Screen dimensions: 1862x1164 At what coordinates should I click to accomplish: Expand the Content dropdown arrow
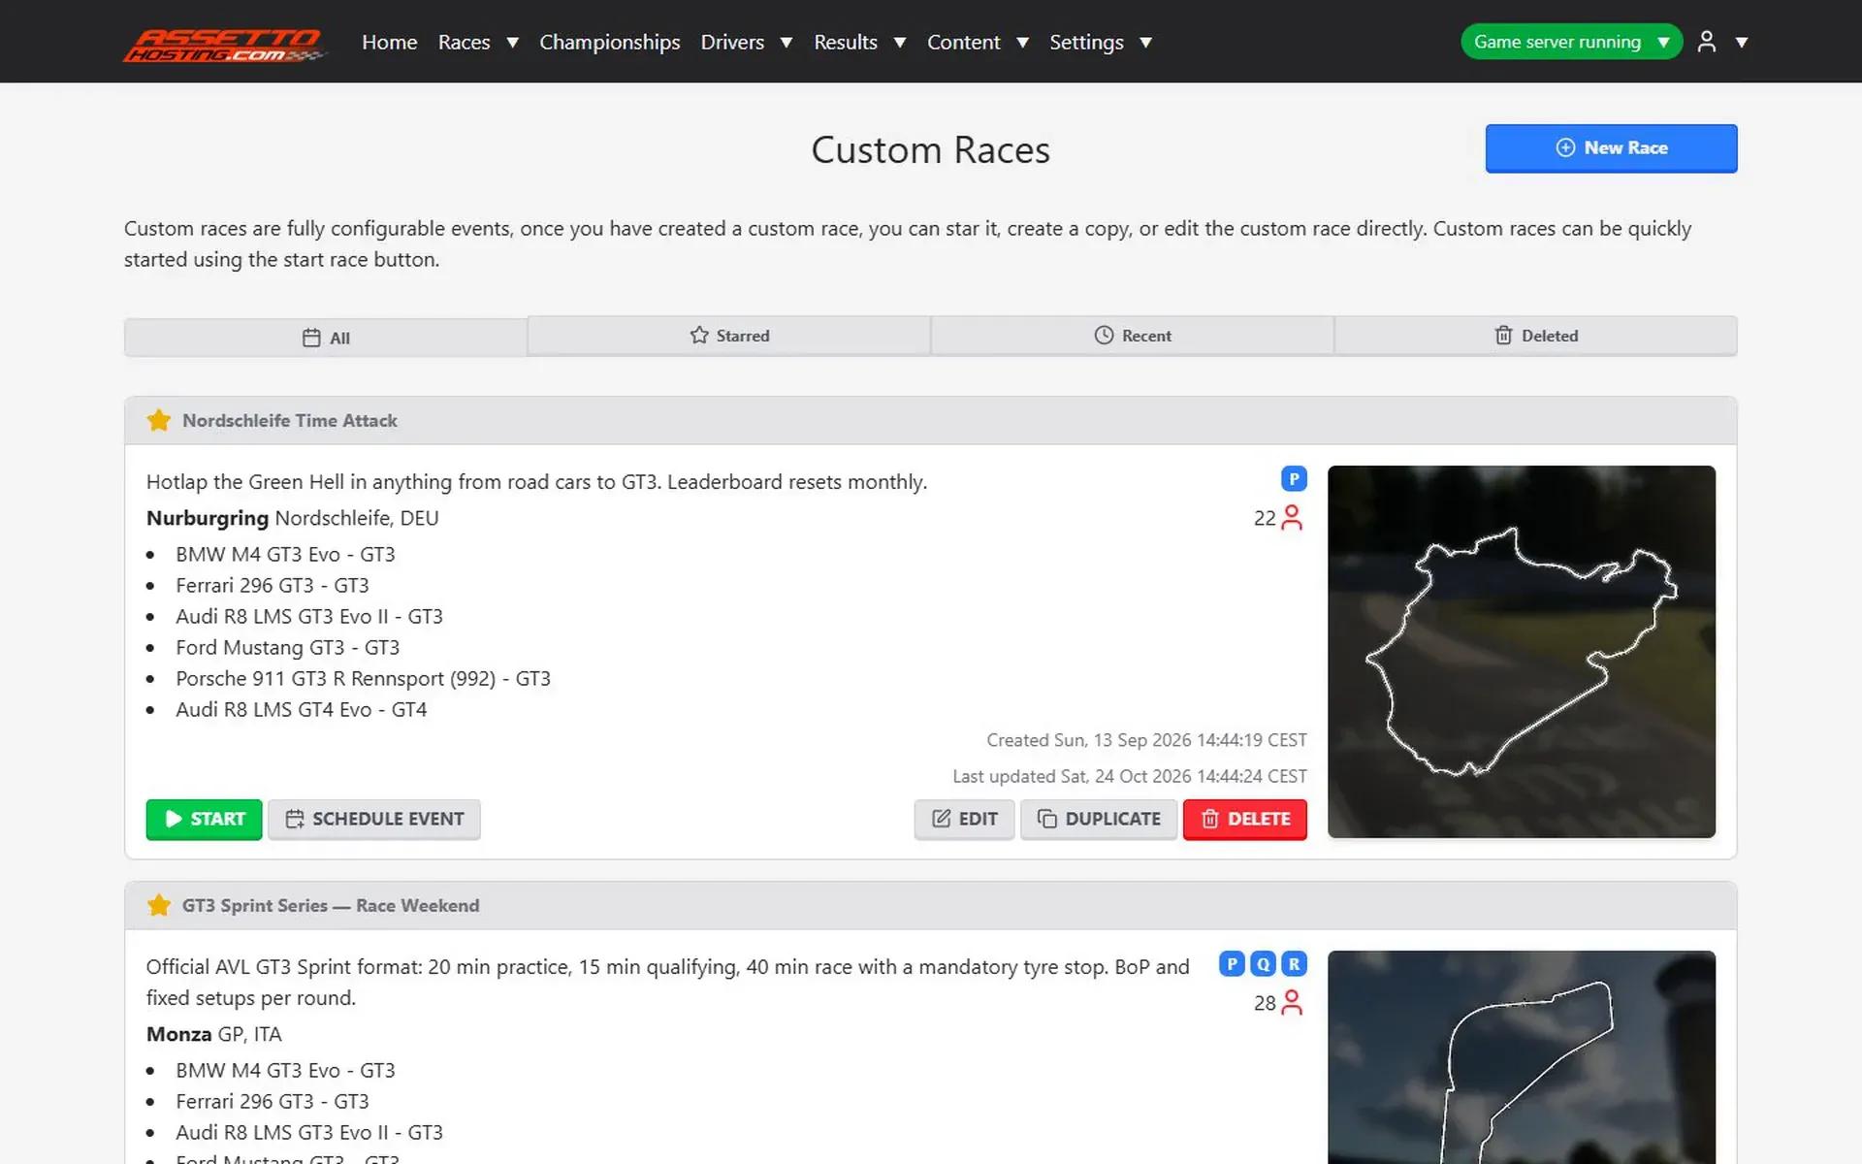(1022, 43)
